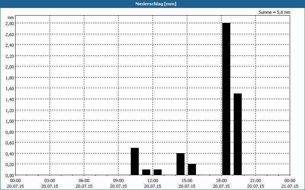Click the '20.07.15' date under 06:00
305x190 pixels.
(x=84, y=186)
